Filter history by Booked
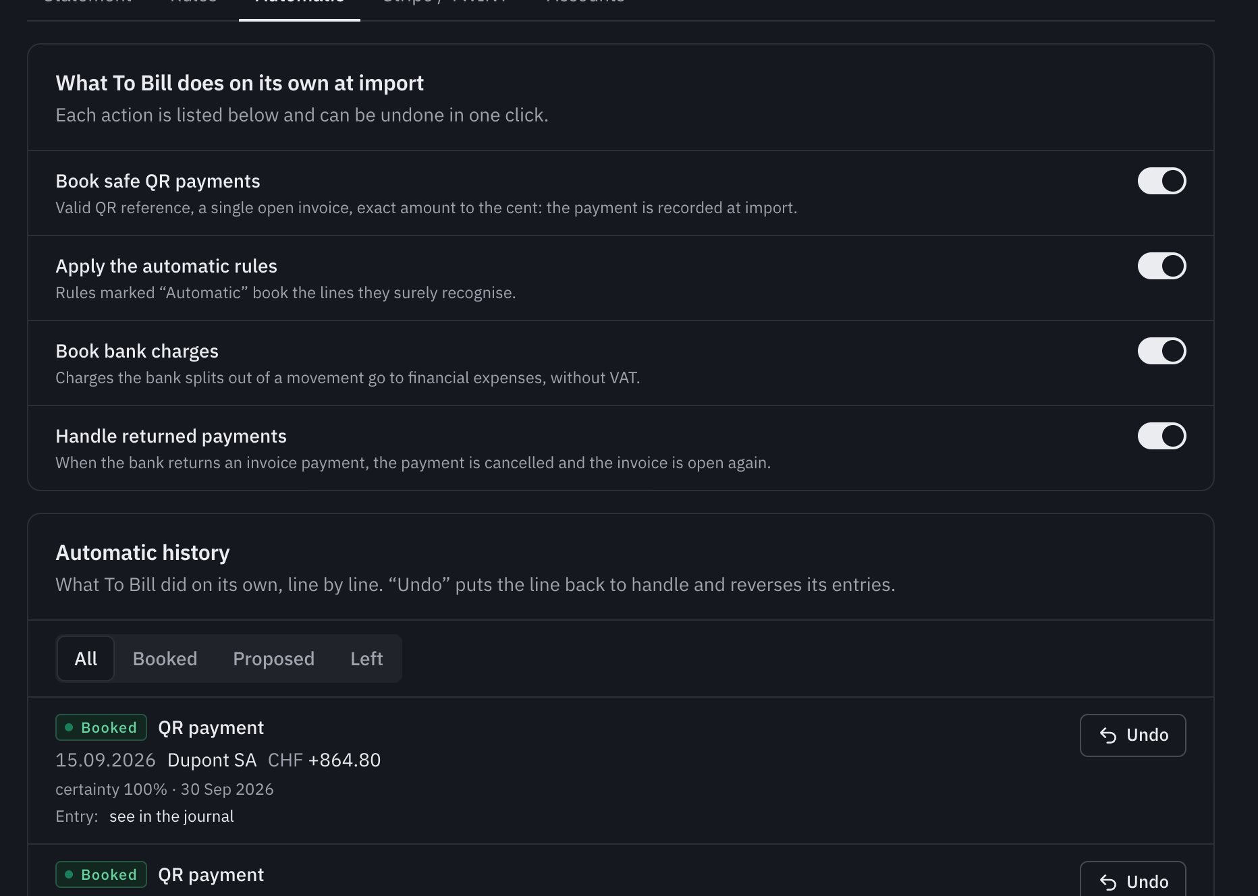Image resolution: width=1258 pixels, height=896 pixels. pos(165,659)
